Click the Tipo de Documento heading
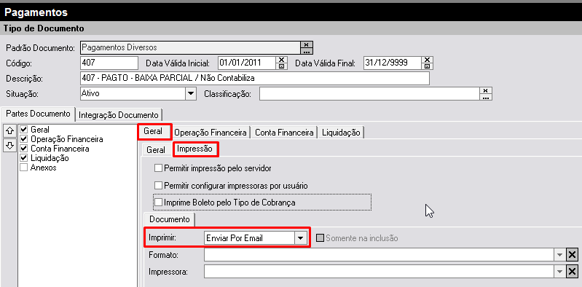The height and width of the screenshot is (287, 582). pyautogui.click(x=44, y=28)
